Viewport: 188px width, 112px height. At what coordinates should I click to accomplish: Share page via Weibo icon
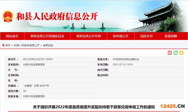coord(170,53)
